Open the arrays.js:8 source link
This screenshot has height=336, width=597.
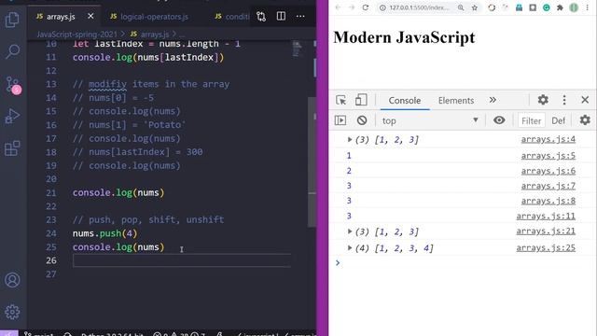point(548,201)
